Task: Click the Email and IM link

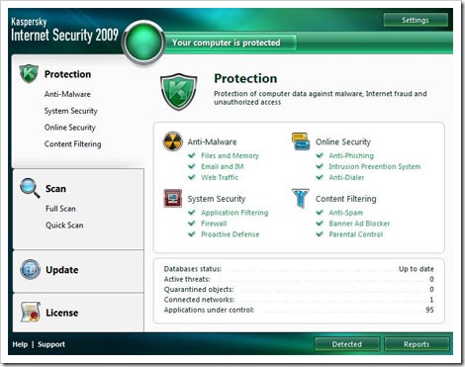Action: 223,166
